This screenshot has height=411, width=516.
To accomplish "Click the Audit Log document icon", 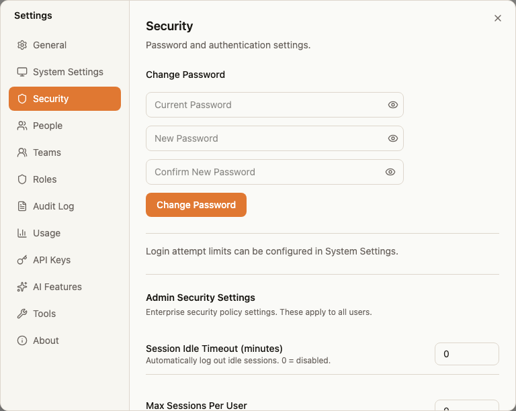I will (x=22, y=206).
